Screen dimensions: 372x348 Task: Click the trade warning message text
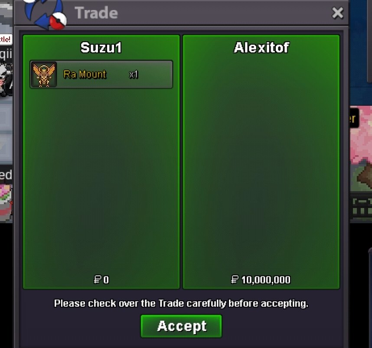point(181,303)
